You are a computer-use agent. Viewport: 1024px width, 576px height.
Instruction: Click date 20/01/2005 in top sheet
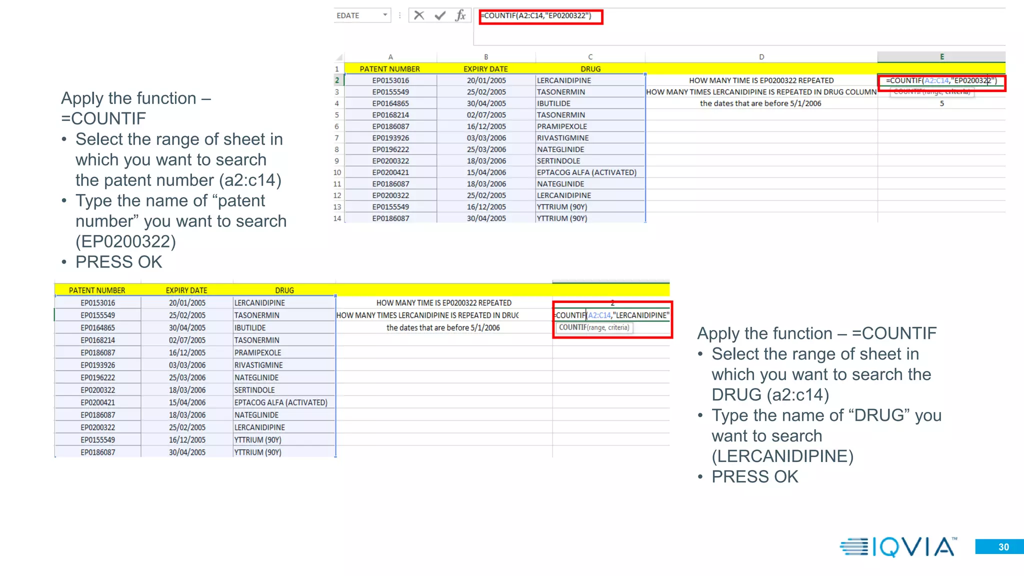[x=486, y=80]
